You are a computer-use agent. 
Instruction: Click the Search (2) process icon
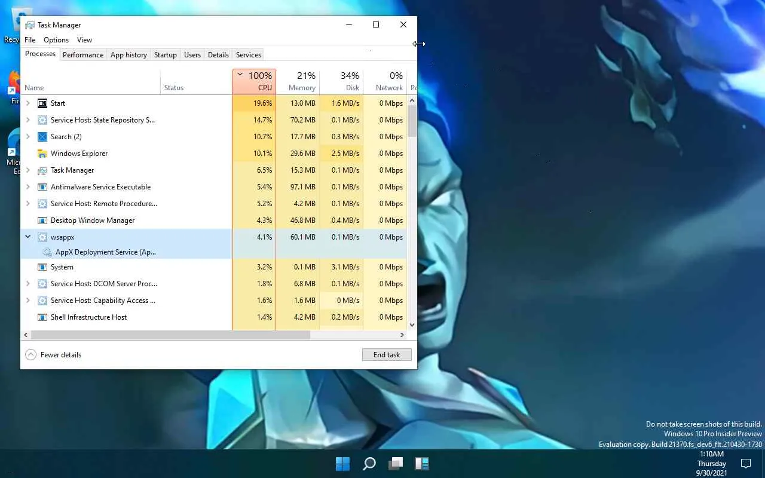pos(42,137)
